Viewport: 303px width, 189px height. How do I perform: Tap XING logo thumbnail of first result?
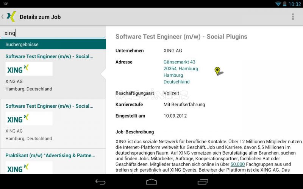pos(29,69)
